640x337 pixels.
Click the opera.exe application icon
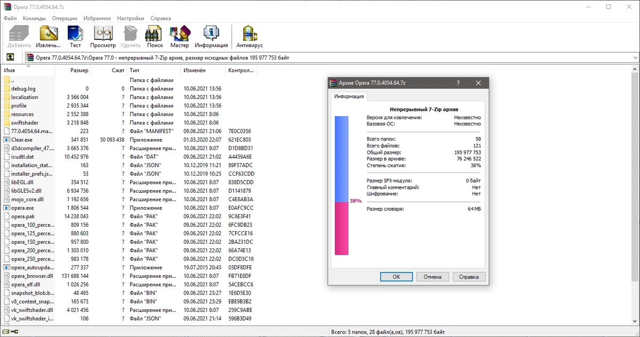coord(6,208)
